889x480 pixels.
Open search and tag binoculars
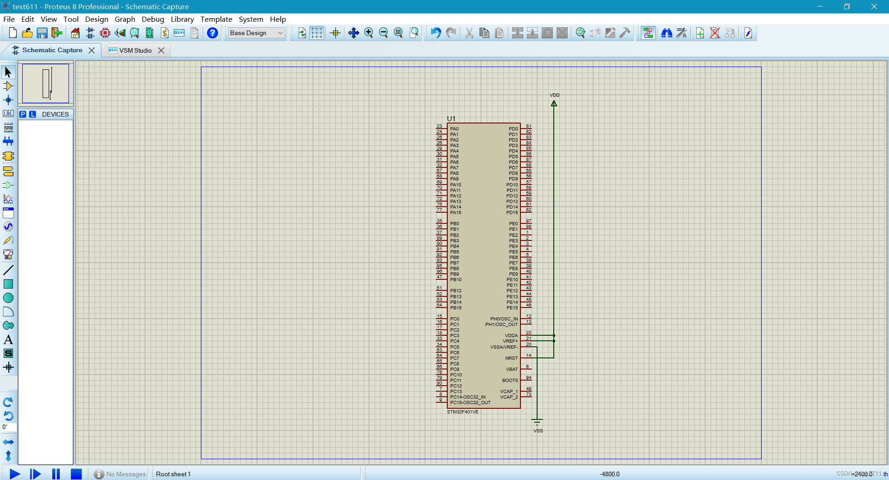[667, 33]
